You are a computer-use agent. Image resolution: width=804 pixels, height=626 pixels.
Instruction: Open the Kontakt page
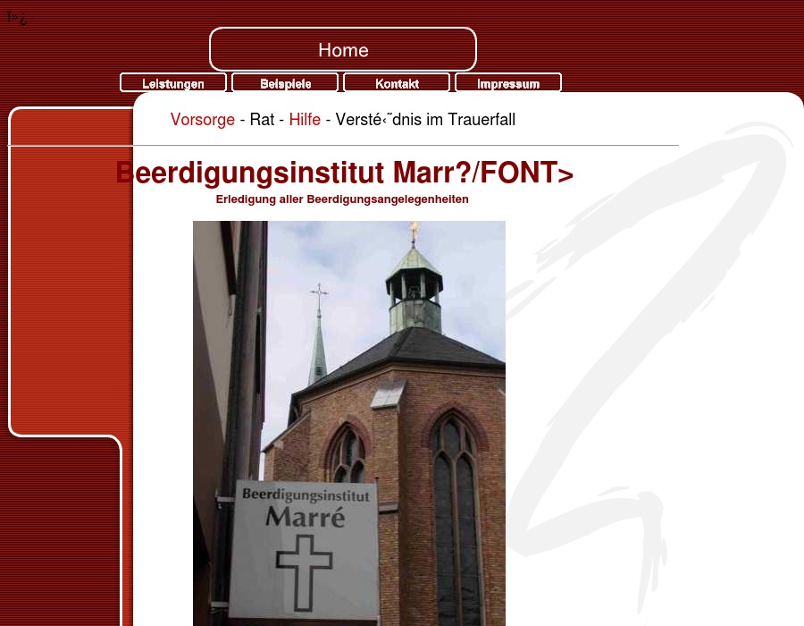397,83
